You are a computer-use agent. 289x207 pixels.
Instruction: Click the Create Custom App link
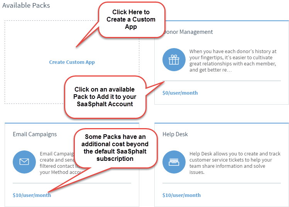coord(72,62)
